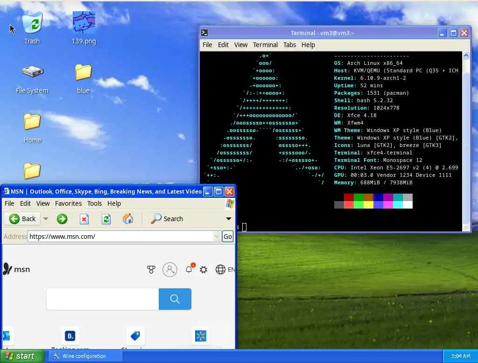Open Edit menu in MSN browser
This screenshot has width=478, height=363.
point(25,203)
